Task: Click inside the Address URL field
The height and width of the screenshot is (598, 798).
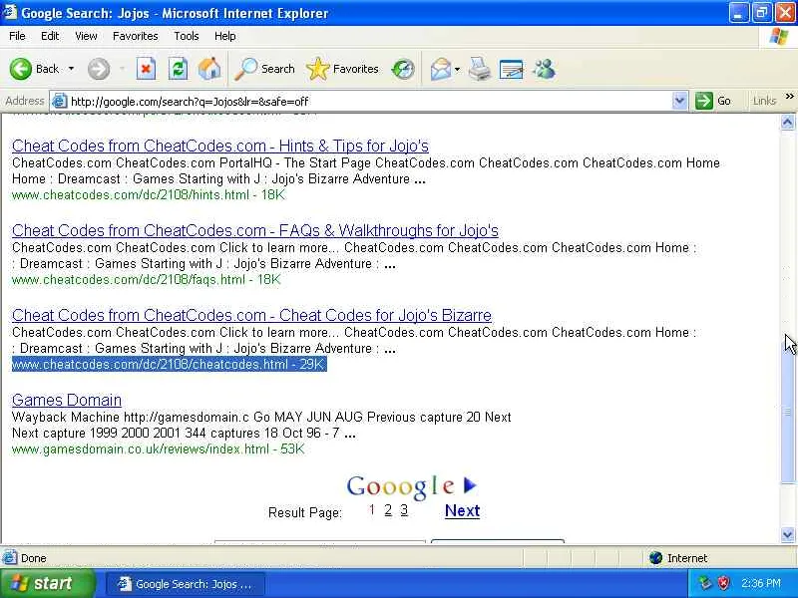Action: pyautogui.click(x=369, y=101)
